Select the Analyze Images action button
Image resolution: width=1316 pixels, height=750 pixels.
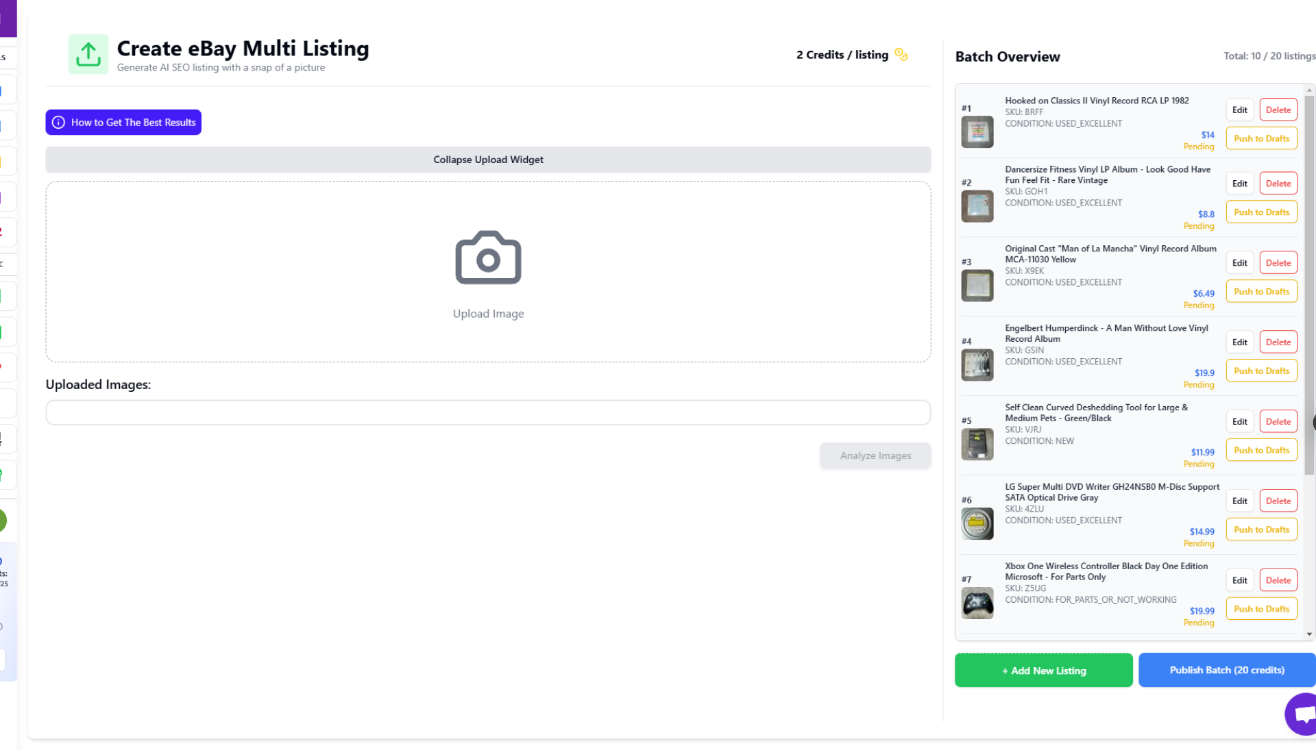coord(875,455)
